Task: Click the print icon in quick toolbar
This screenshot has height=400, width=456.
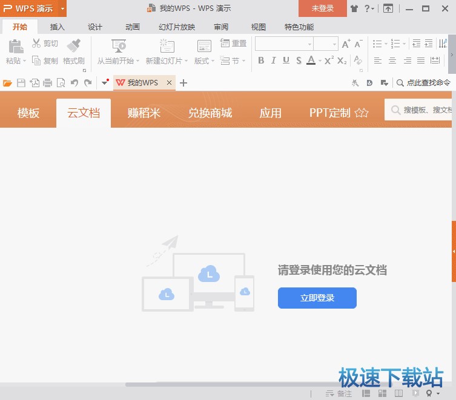Action: 48,83
